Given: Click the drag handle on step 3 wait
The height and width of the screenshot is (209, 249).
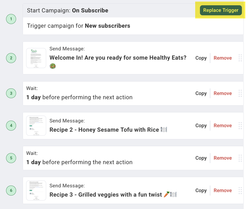Looking at the screenshot, I should [x=240, y=93].
